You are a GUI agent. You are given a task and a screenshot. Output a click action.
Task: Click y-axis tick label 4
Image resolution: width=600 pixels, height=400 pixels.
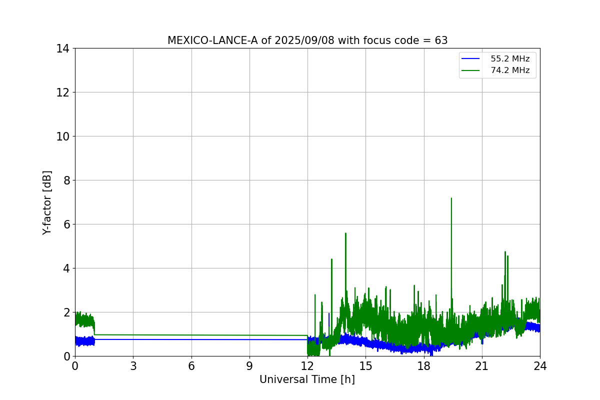pyautogui.click(x=66, y=268)
